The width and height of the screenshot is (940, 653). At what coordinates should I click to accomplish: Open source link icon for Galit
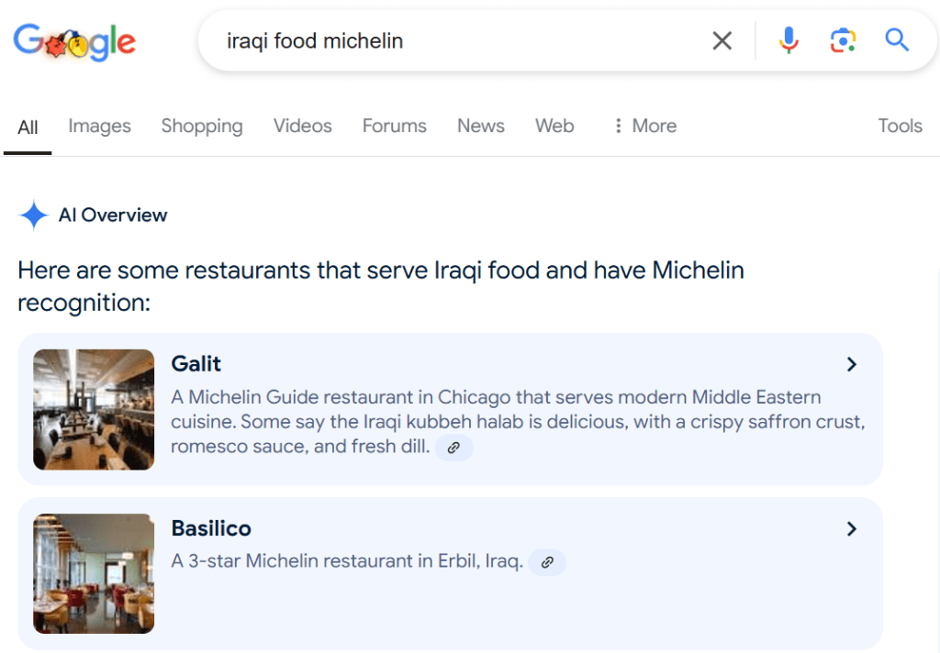[x=453, y=448]
